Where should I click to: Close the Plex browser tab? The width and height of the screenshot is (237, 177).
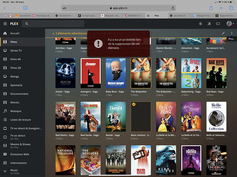click(x=148, y=16)
